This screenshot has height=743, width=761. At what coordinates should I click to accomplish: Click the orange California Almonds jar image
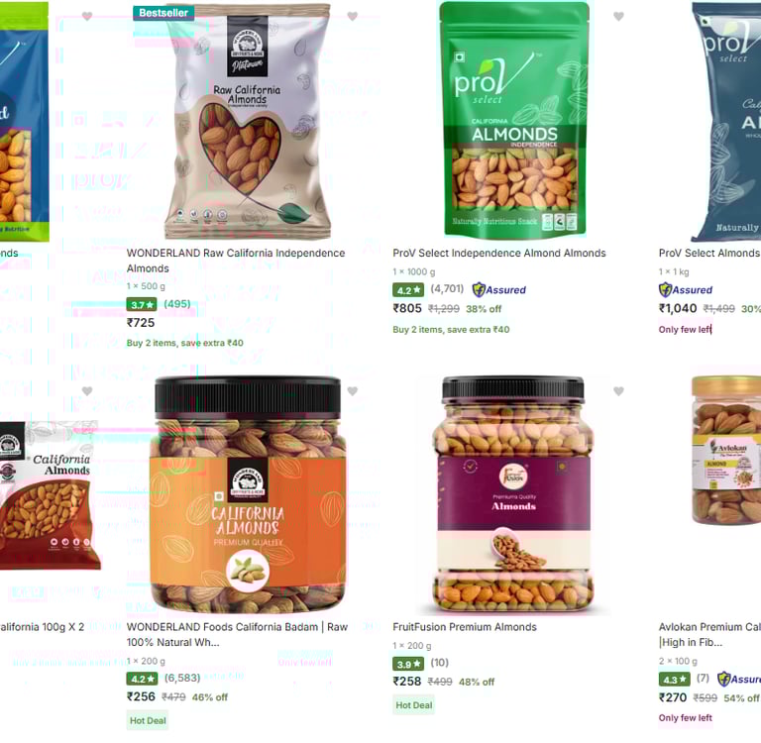248,495
